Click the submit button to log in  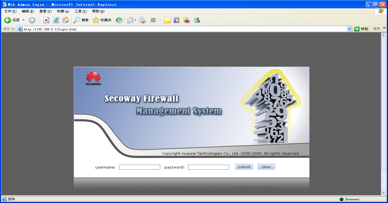[x=244, y=167]
